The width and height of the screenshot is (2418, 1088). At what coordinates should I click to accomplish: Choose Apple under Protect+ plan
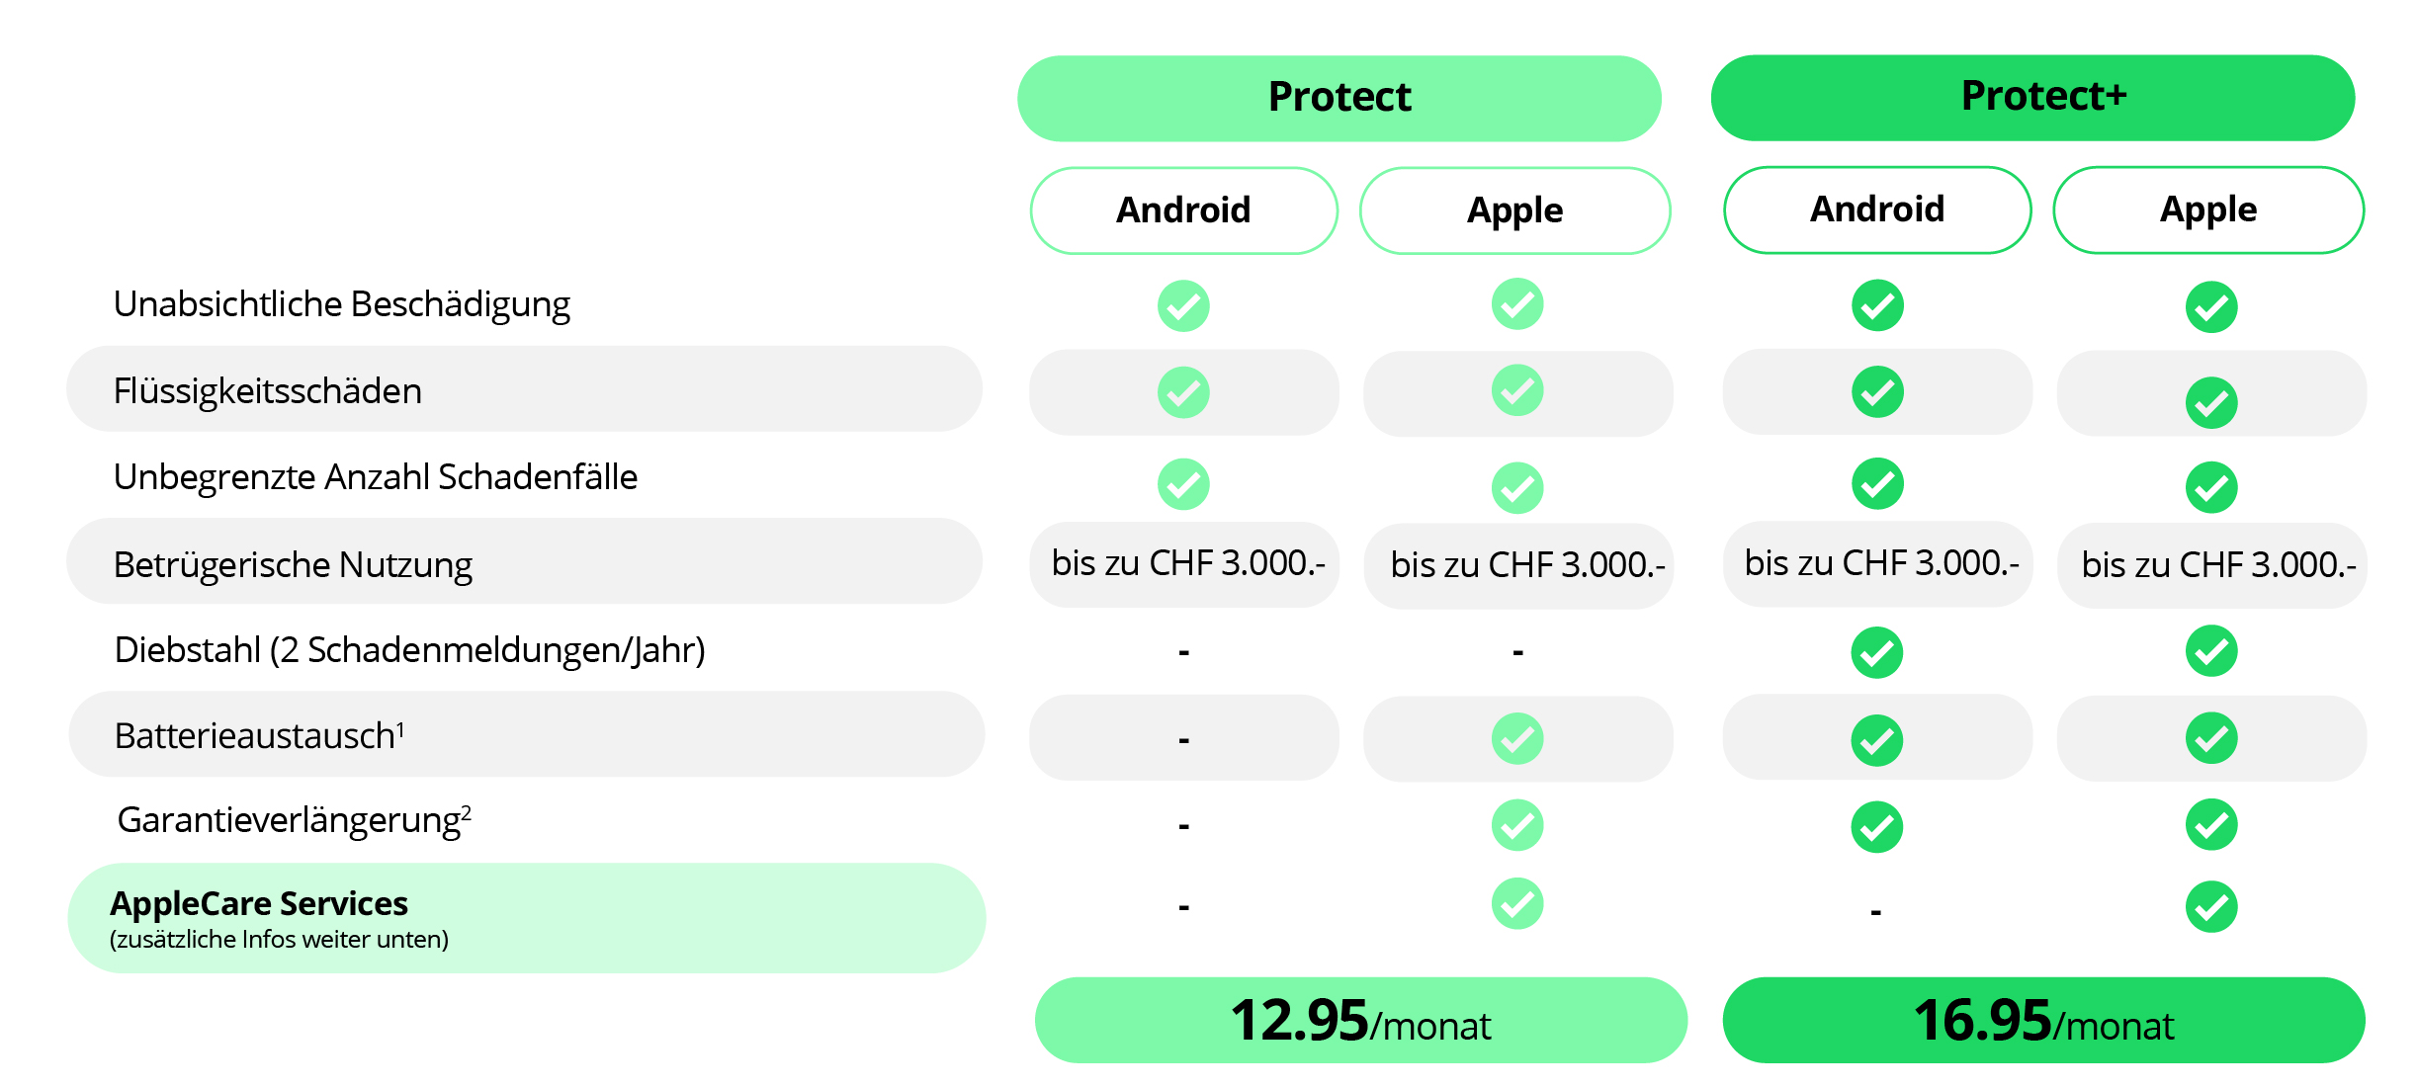[2208, 209]
